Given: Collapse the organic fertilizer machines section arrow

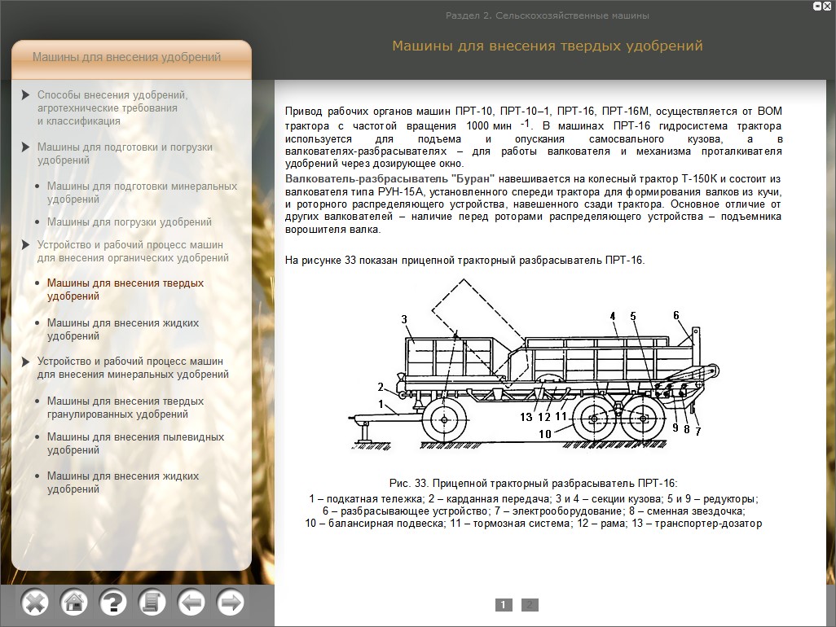Looking at the screenshot, I should click(x=25, y=245).
